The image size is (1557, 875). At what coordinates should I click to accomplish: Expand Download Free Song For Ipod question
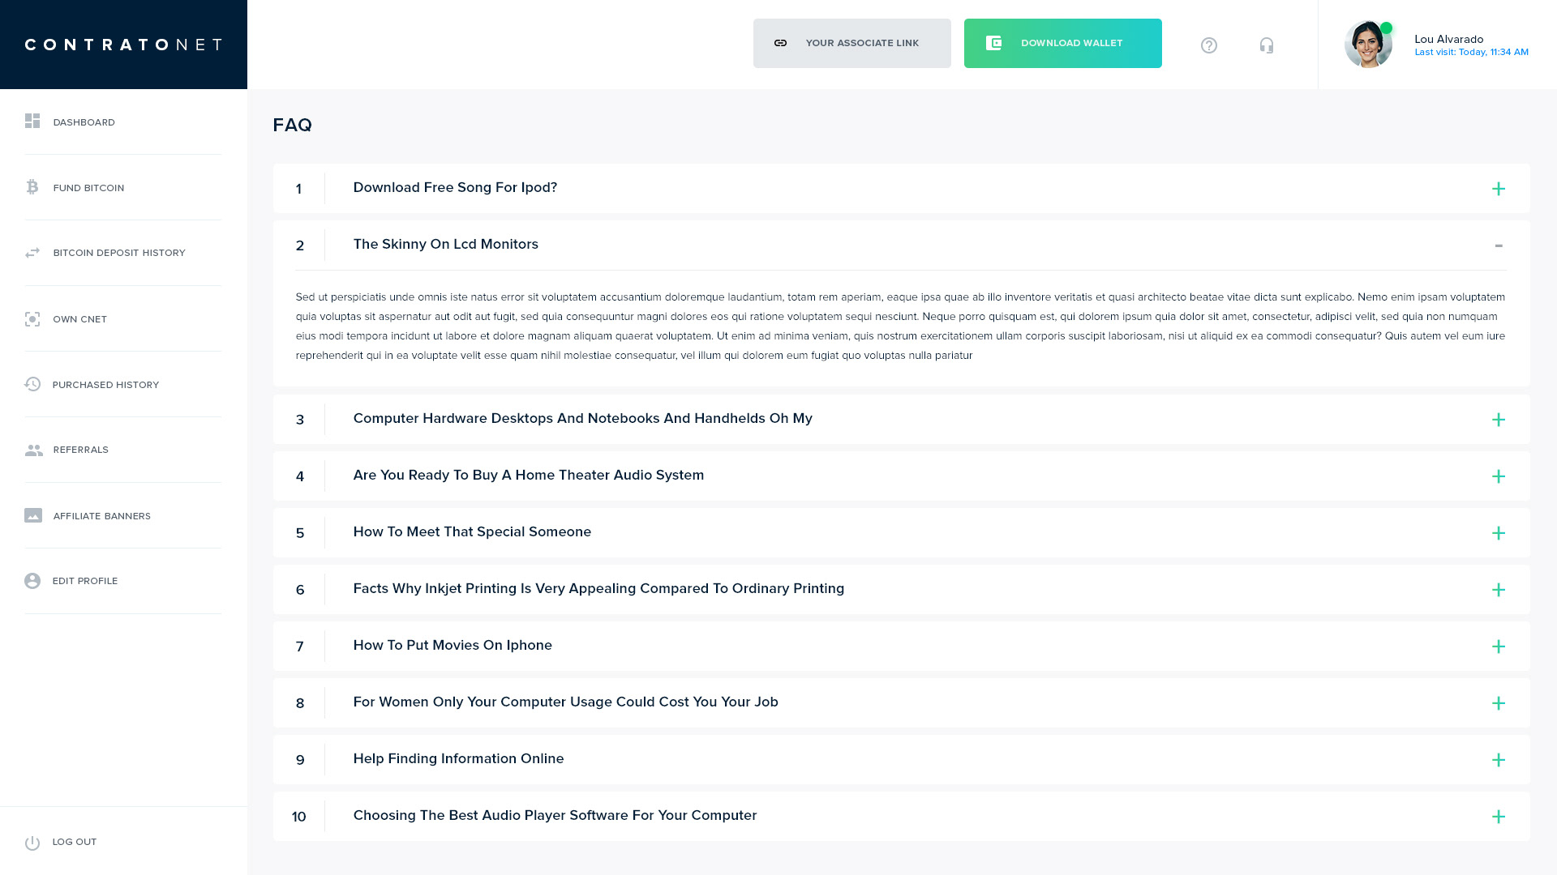click(x=1498, y=189)
